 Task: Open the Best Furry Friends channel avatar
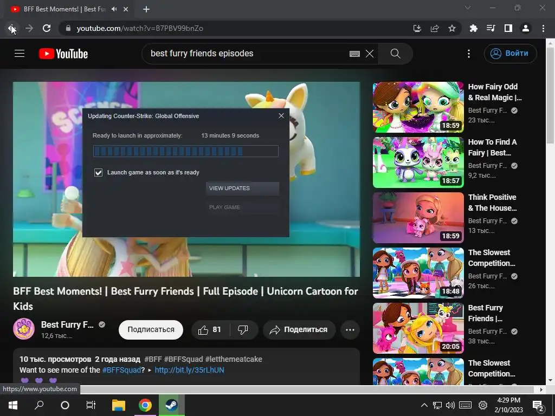click(24, 329)
